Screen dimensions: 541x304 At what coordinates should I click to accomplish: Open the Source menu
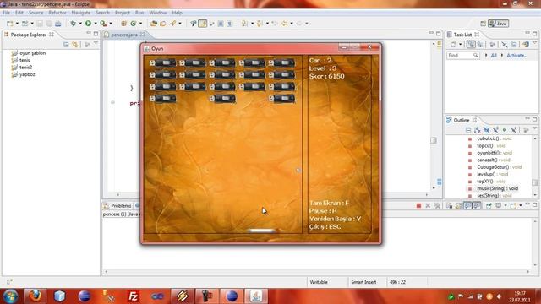click(36, 13)
